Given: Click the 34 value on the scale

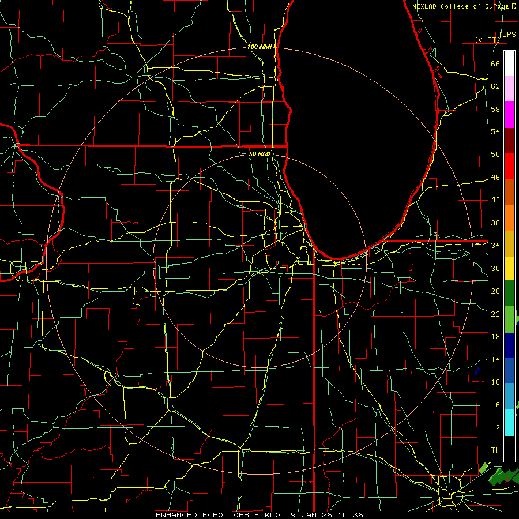Looking at the screenshot, I should pos(495,245).
